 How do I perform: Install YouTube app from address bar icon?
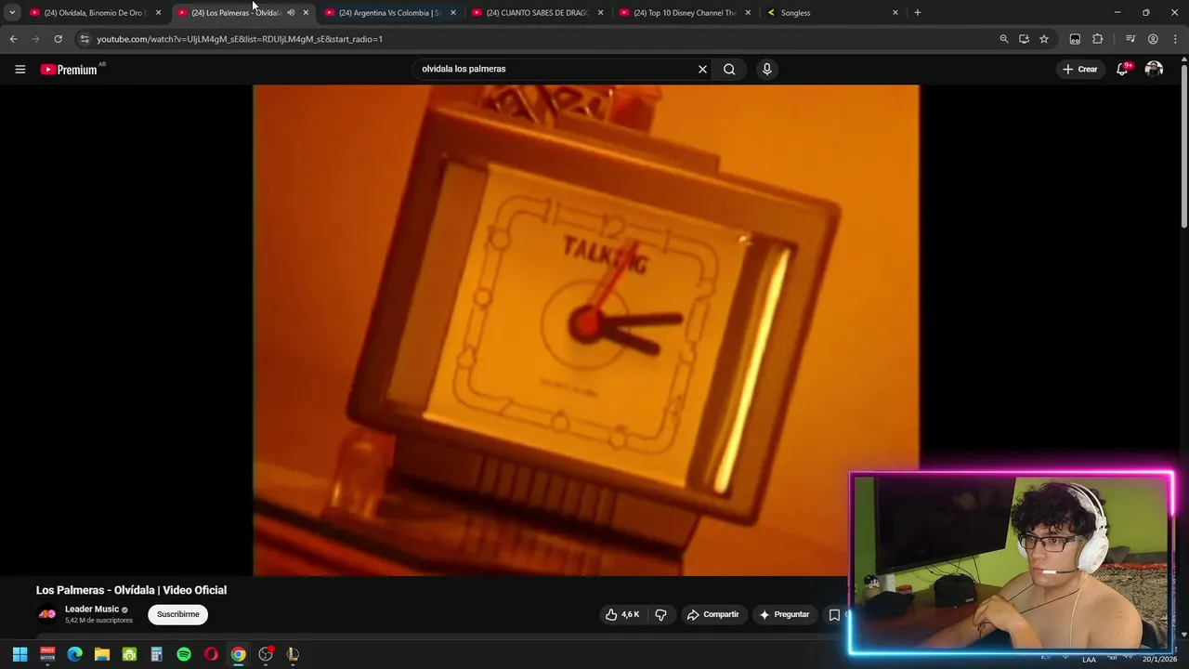pos(1024,39)
